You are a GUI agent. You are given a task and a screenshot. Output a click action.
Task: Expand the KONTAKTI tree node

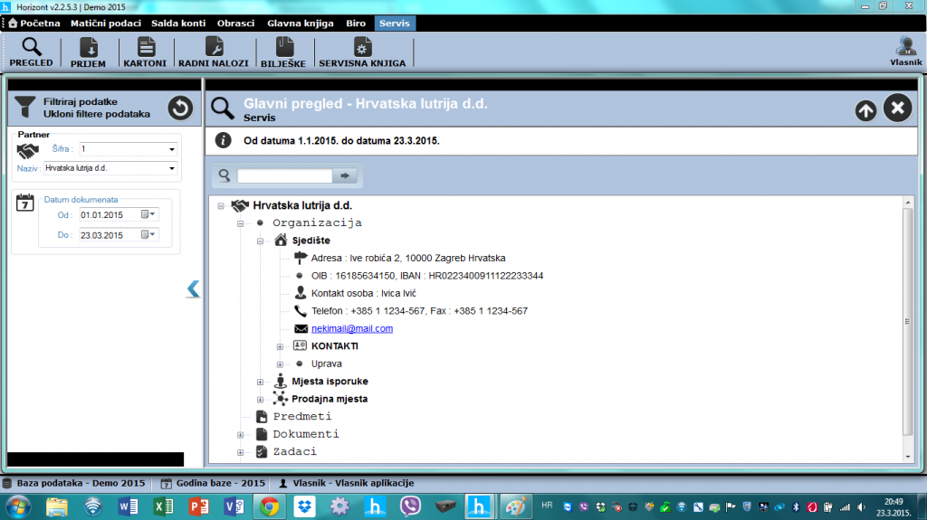tap(281, 347)
